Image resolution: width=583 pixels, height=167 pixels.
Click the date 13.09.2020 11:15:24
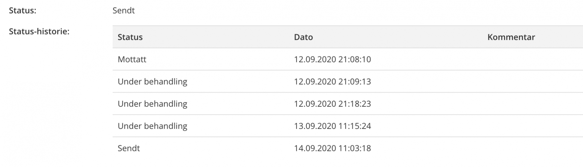coord(332,126)
